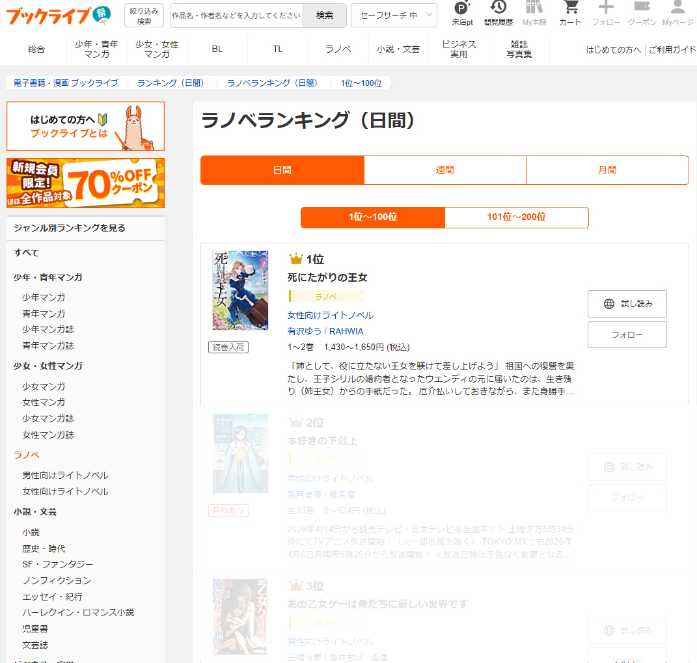This screenshot has width=697, height=663.
Task: Open 女性マンガ in sidebar
Action: pyautogui.click(x=44, y=403)
